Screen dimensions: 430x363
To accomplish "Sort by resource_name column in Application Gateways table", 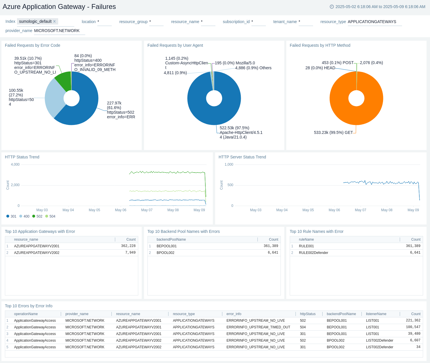I will click(x=26, y=239).
